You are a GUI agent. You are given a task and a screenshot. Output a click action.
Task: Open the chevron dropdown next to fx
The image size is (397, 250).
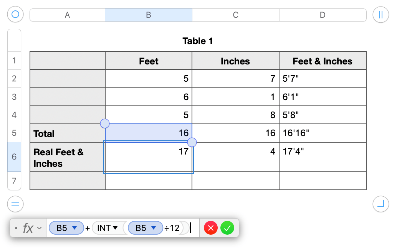point(40,228)
